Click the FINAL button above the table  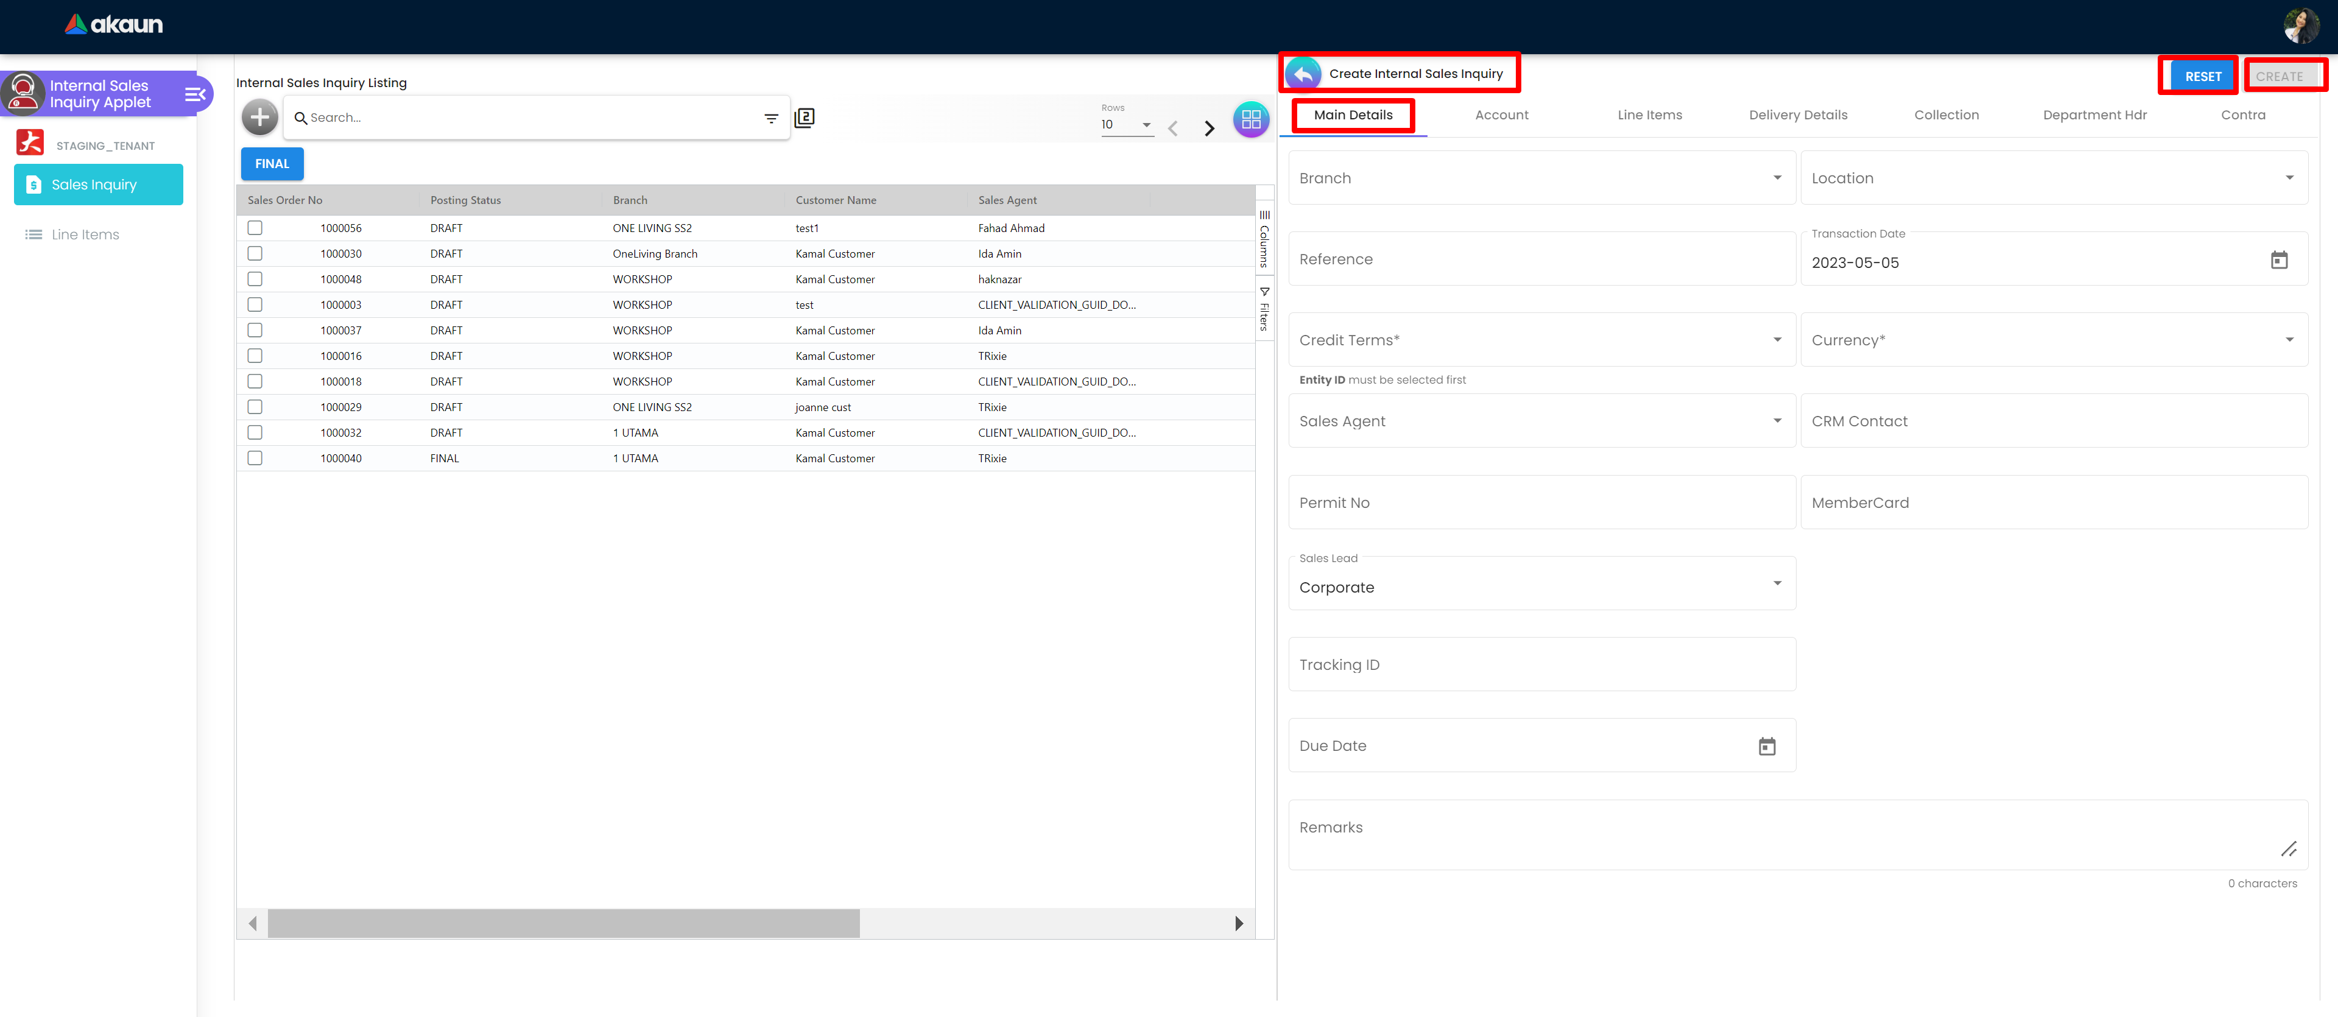click(272, 164)
